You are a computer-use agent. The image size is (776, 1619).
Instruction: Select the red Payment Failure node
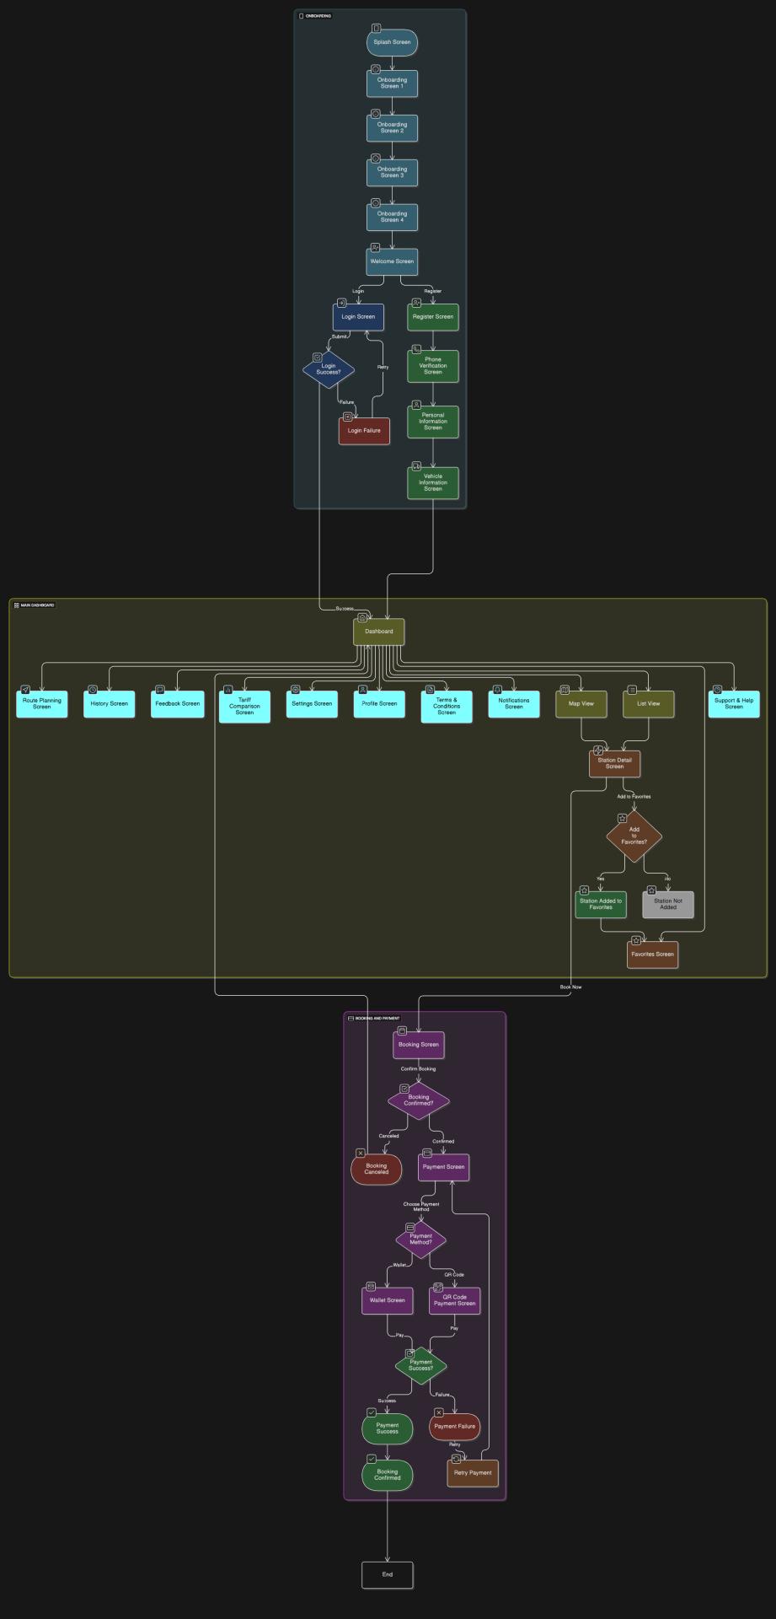coord(455,1427)
